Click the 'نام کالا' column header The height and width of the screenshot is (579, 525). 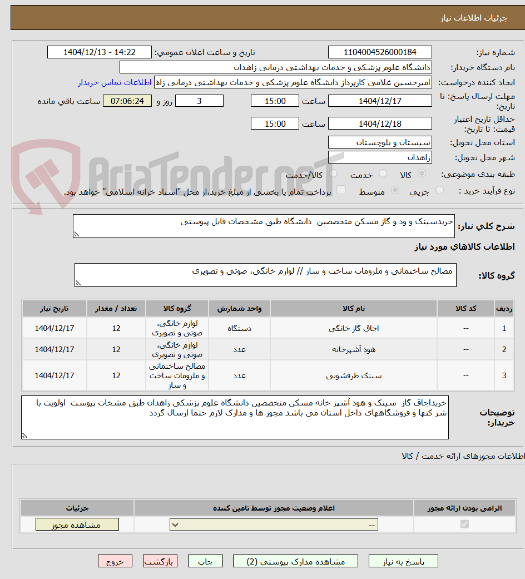pyautogui.click(x=354, y=309)
